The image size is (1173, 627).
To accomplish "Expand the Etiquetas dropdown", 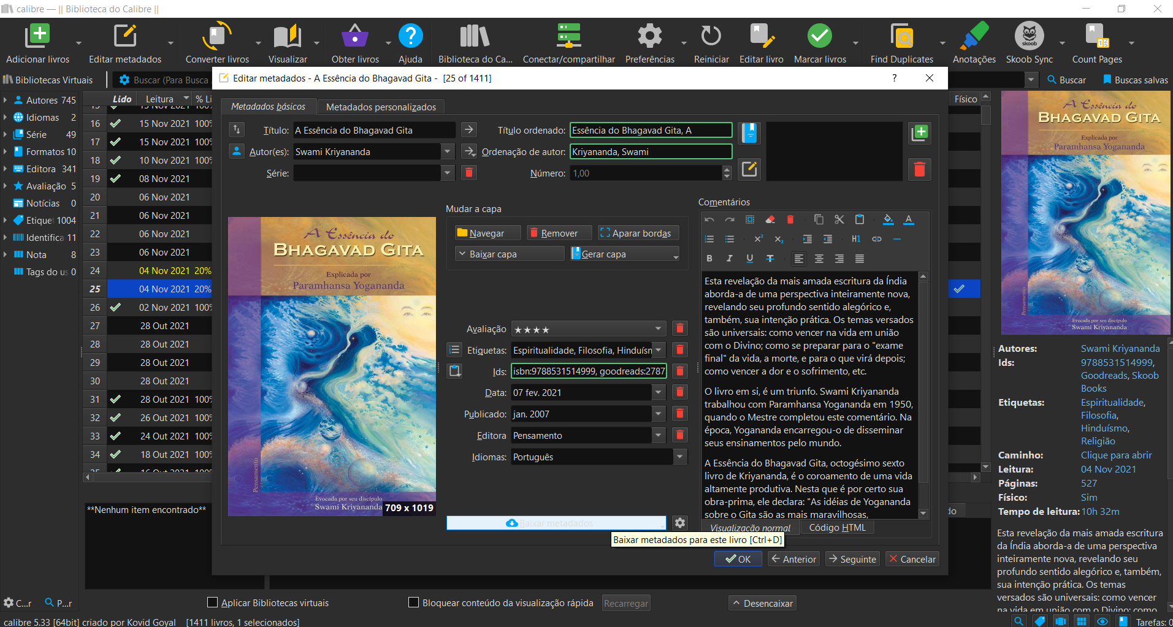I will click(658, 350).
